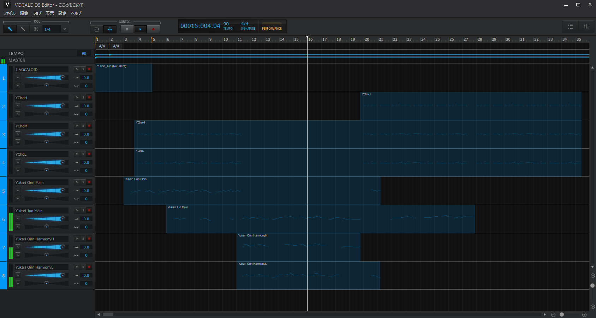Image resolution: width=596 pixels, height=318 pixels.
Task: Click volume slider of Yukari Jun Main track
Action: tap(46, 219)
